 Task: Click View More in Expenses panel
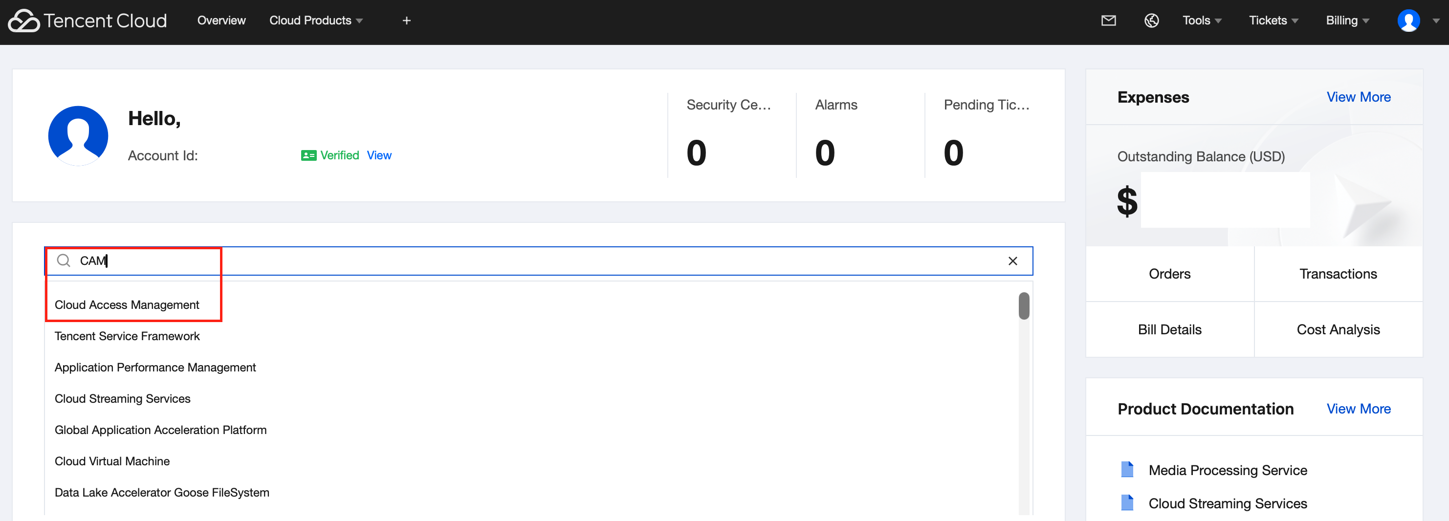pos(1359,97)
